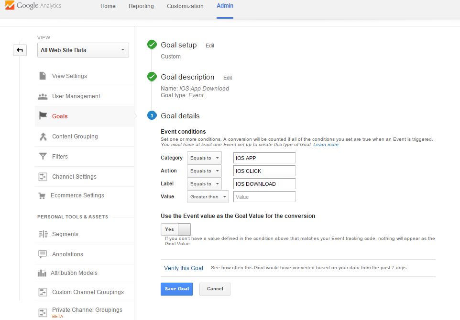The image size is (460, 320).
Task: Click the Content Grouping icon
Action: pos(43,137)
